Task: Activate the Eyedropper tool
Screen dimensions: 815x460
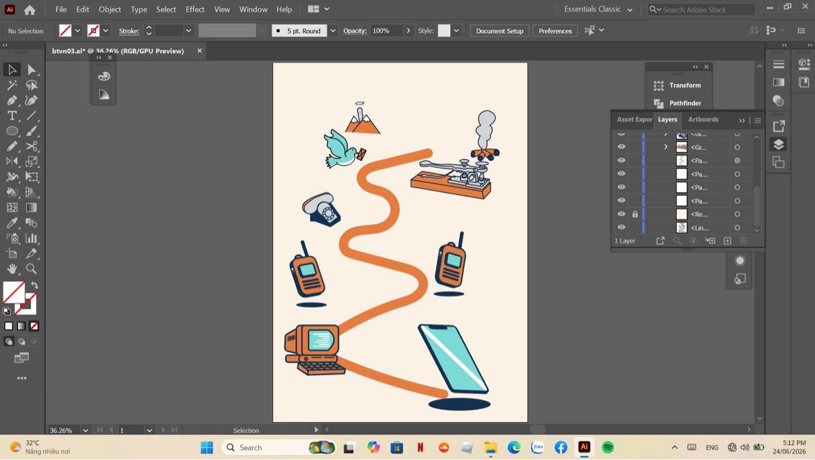Action: (12, 223)
